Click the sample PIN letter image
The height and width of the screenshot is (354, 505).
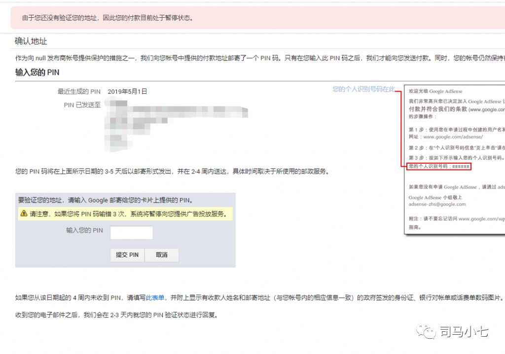coord(454,160)
